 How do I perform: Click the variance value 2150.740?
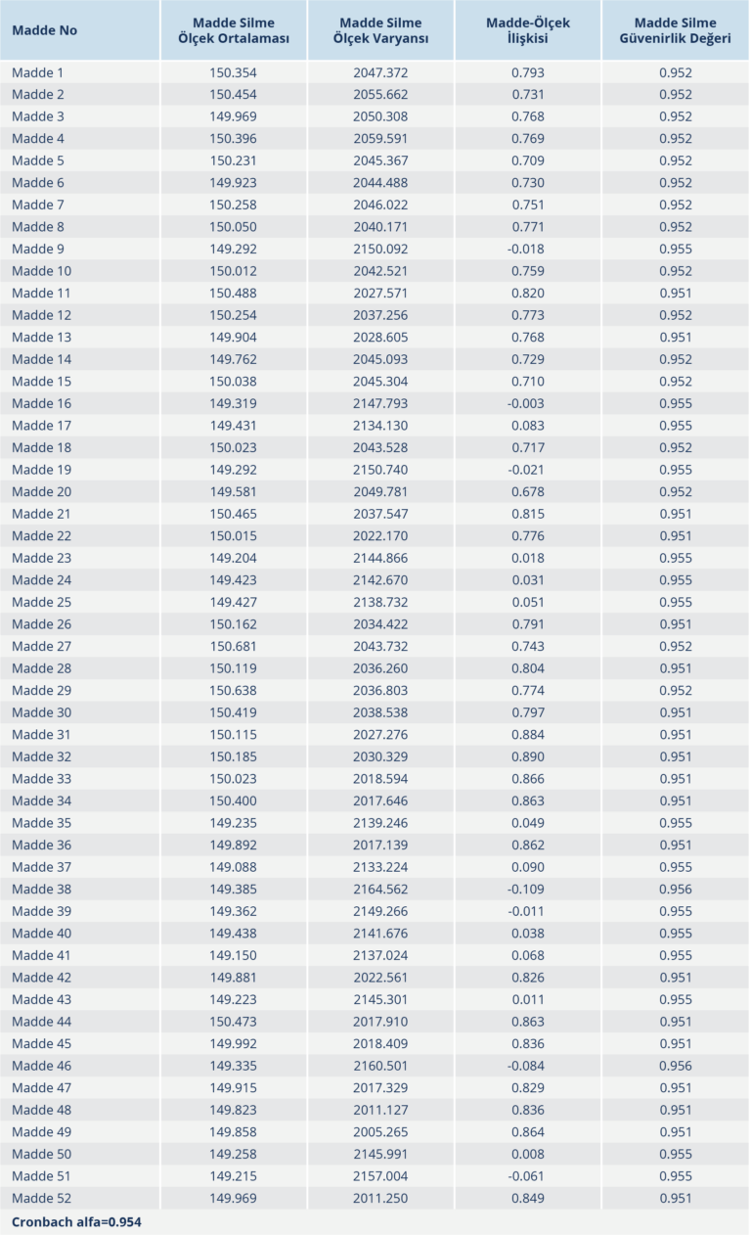click(380, 470)
